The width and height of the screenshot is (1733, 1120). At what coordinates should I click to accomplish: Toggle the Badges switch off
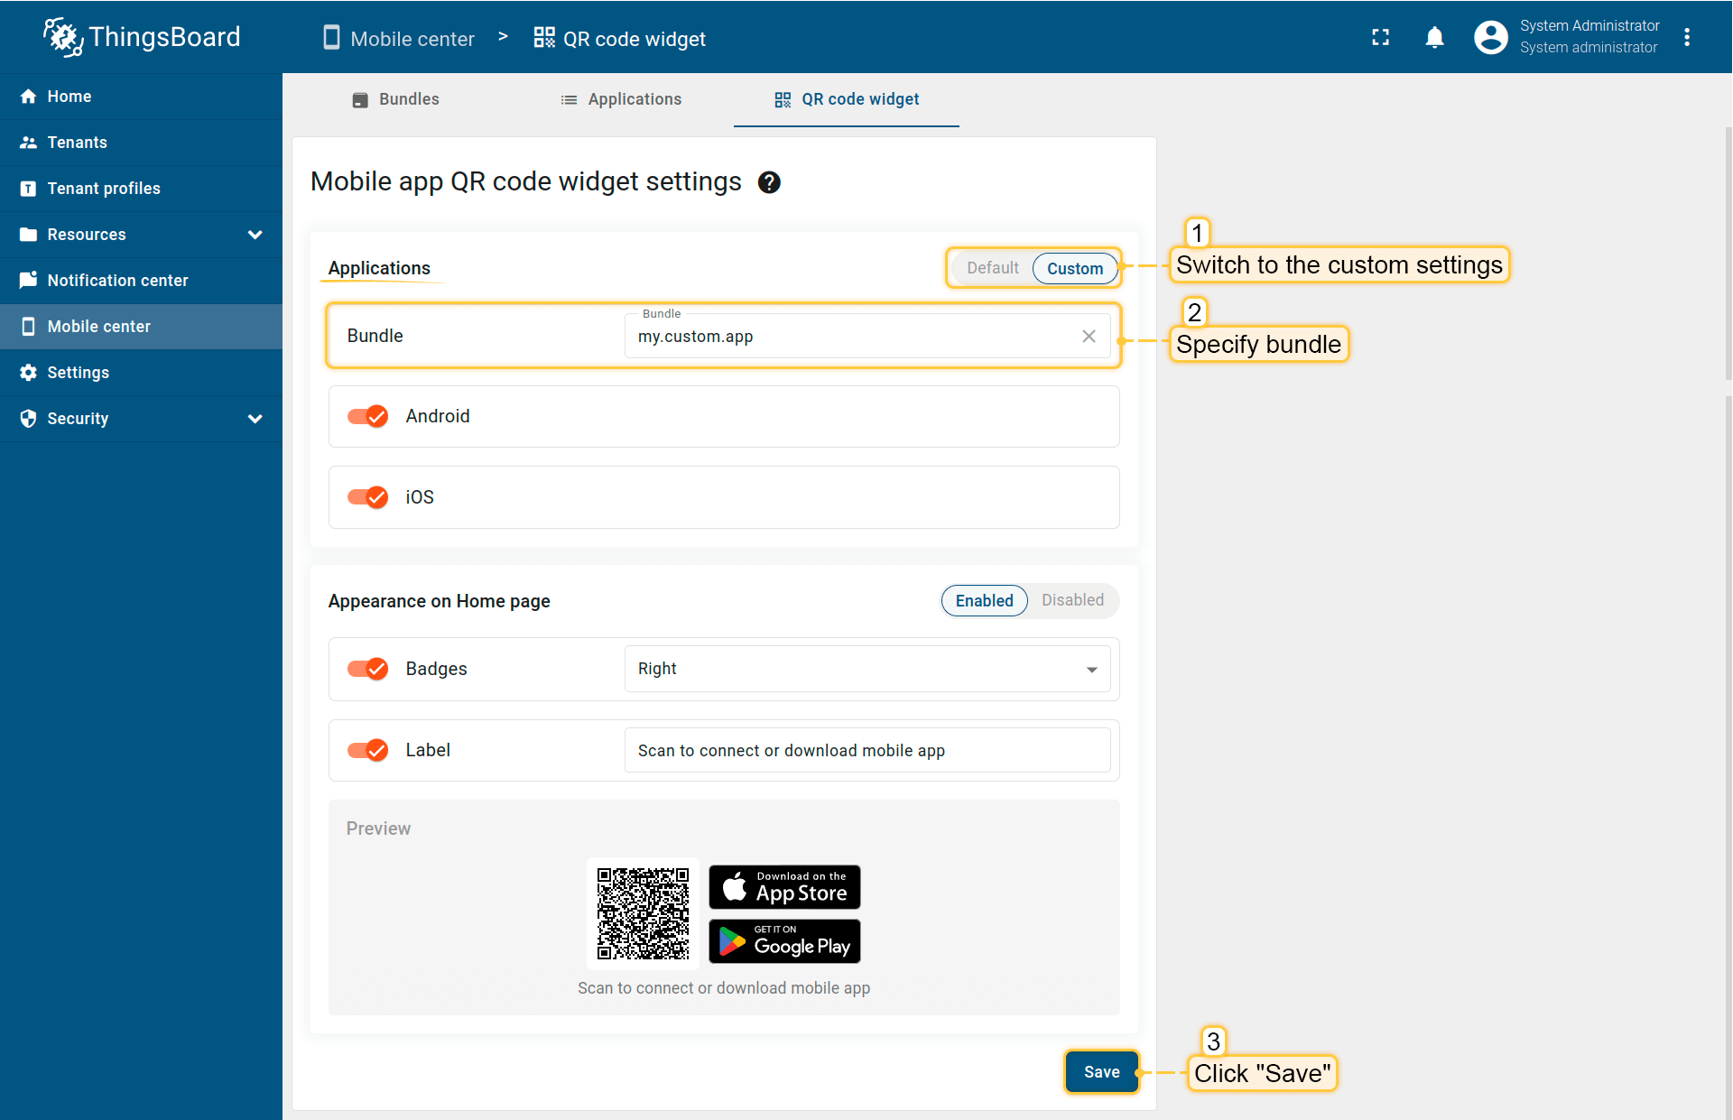368,669
